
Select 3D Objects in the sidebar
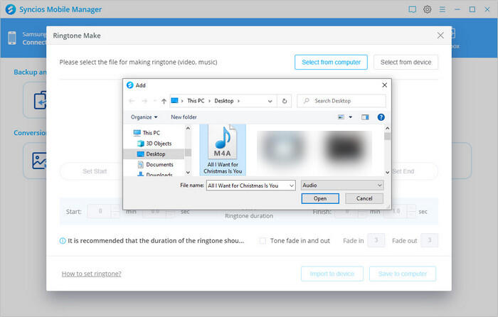(x=158, y=143)
